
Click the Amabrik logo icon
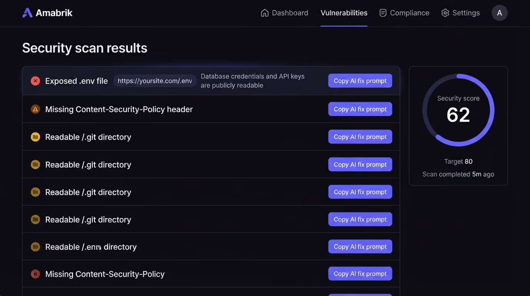27,13
